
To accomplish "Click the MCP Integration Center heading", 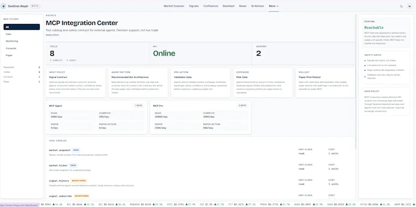I will click(x=82, y=23).
